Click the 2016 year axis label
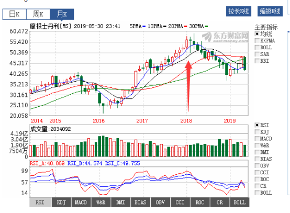Viewport: 290px width, 213px height. 99,121
